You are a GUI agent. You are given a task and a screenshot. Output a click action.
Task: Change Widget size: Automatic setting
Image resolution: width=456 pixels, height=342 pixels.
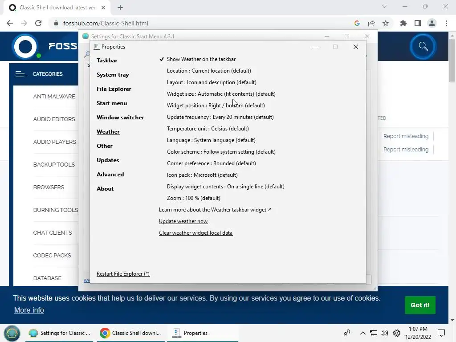tap(221, 94)
